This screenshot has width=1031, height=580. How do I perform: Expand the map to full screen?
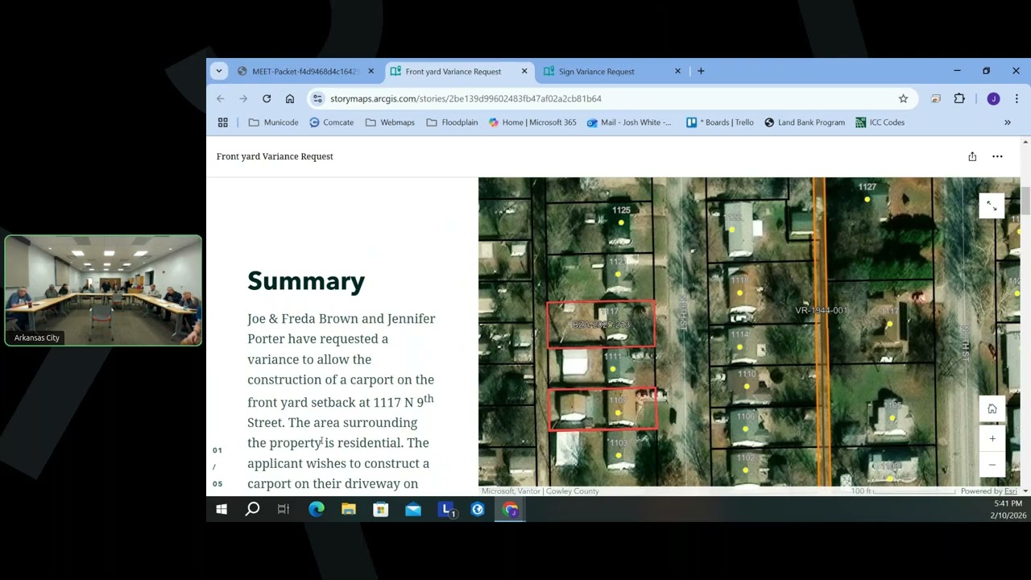click(x=992, y=206)
